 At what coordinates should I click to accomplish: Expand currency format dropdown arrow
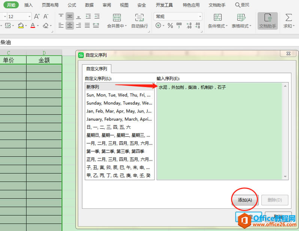coord(164,26)
